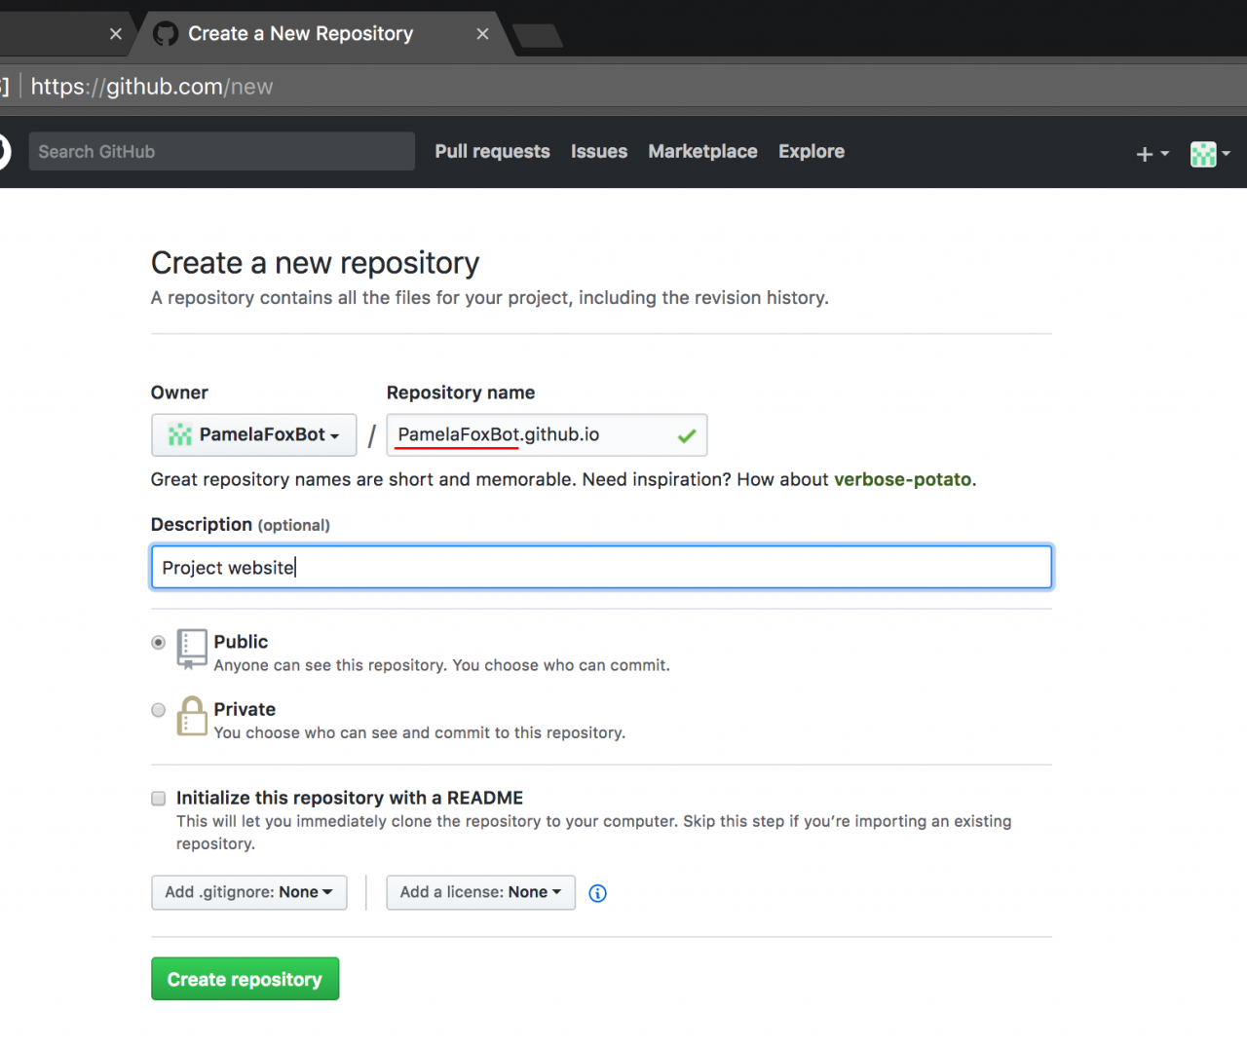Click the license info icon

pos(598,893)
